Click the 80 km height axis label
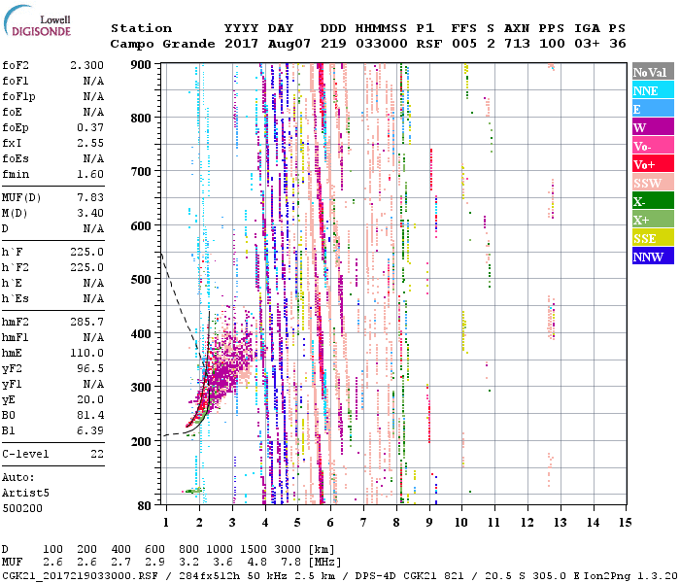The image size is (680, 583). 145,506
